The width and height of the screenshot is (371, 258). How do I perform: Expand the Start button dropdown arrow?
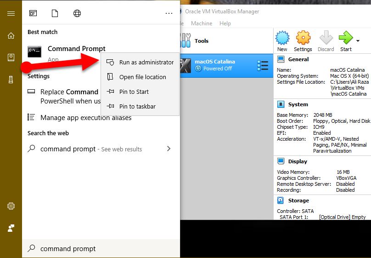coord(358,41)
